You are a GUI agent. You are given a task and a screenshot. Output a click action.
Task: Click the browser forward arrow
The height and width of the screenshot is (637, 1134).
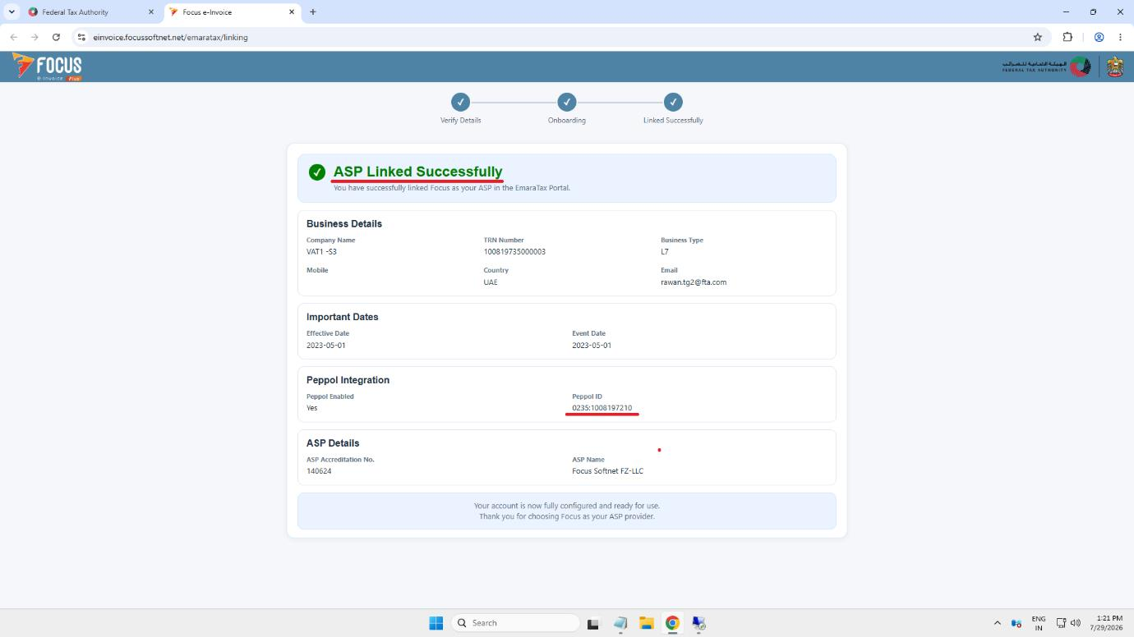35,37
